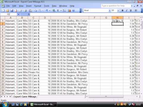
Task: Expand the Name Box dropdown
Action: [x=18, y=14]
